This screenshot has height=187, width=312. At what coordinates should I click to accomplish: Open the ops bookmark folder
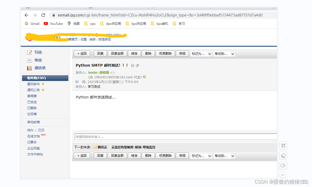[90, 24]
